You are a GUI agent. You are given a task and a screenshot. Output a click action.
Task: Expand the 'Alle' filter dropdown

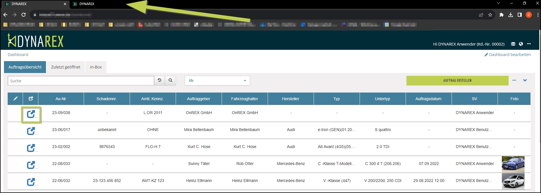coord(217,81)
